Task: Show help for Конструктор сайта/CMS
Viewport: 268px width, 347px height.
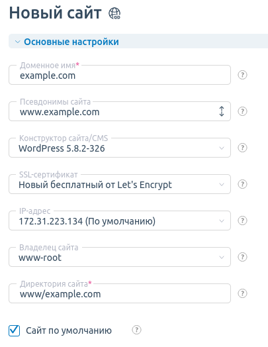Action: click(x=242, y=148)
